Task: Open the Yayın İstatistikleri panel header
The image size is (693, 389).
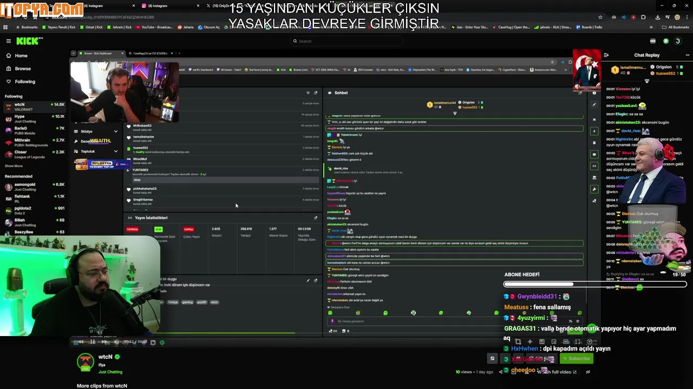Action: click(x=151, y=218)
